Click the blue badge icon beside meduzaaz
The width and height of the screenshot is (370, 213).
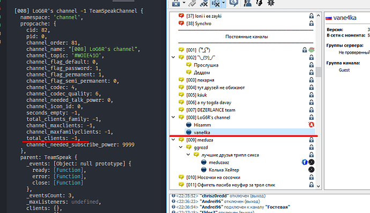point(305,162)
